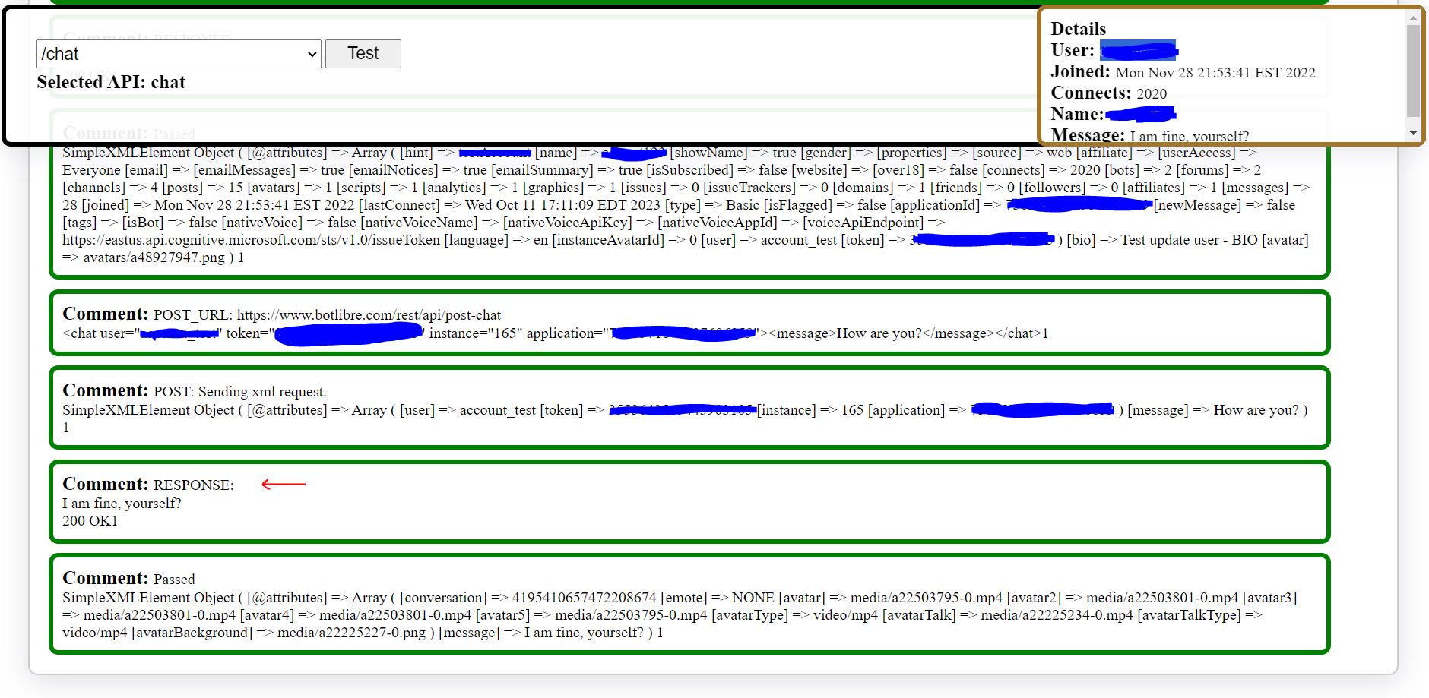Click the Details panel scrollbar thumb
Viewport: 1429px width, 698px height.
(1413, 71)
